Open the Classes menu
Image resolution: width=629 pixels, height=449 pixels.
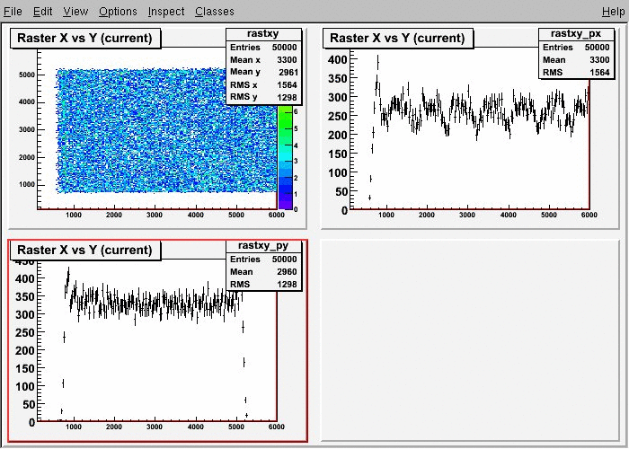215,11
